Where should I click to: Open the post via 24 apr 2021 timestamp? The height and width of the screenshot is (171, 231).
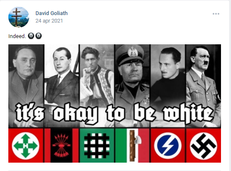(49, 21)
